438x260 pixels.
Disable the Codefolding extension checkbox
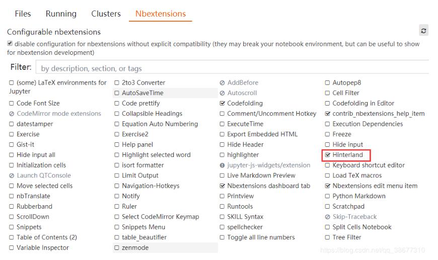(x=223, y=103)
